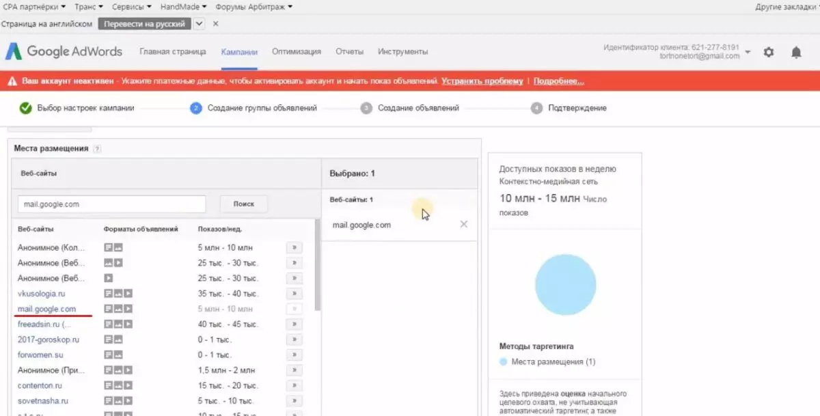This screenshot has height=416, width=820.
Task: Click the light-blue Места размещения legend swatch
Action: click(x=504, y=361)
